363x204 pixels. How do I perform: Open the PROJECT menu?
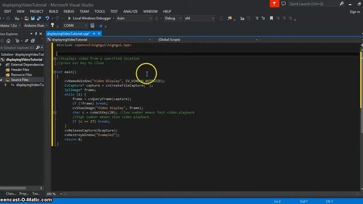coord(36,11)
